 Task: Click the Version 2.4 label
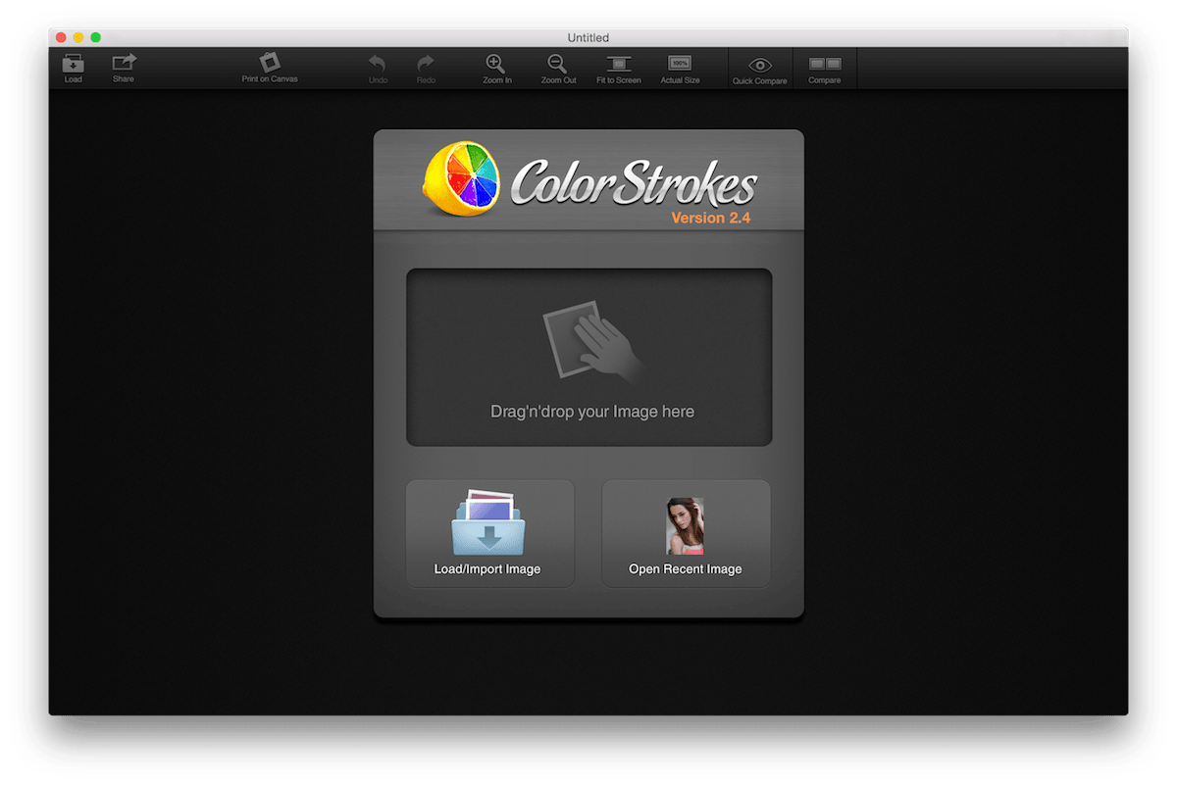pyautogui.click(x=711, y=218)
